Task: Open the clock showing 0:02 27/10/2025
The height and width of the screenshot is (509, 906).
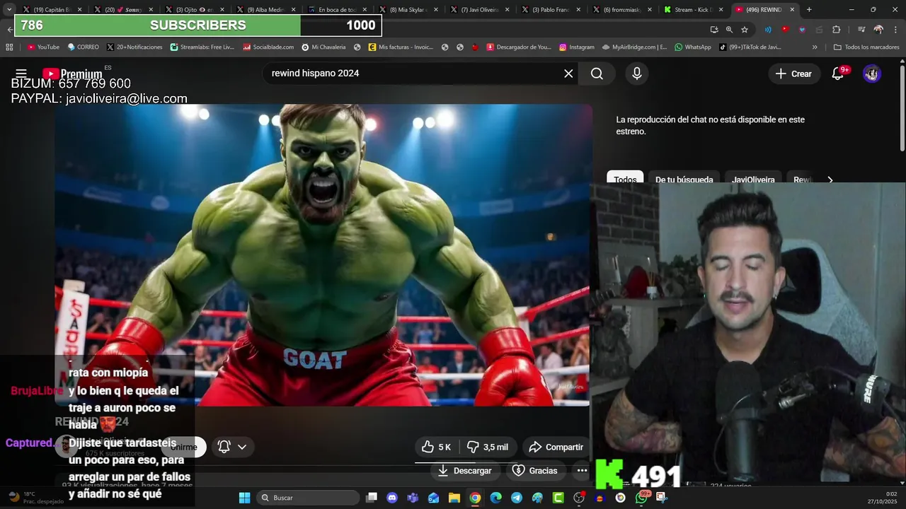Action: click(882, 498)
